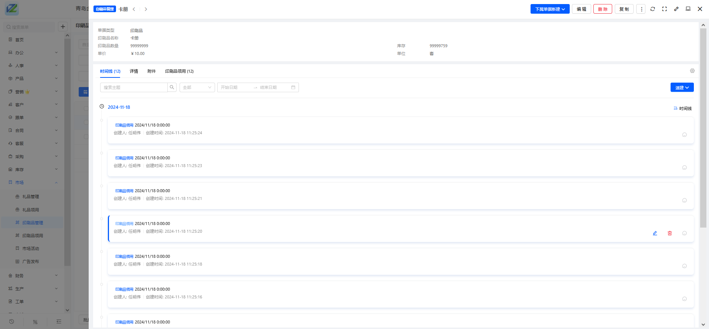709x329 pixels.
Task: Click the 开始日期 date field
Action: click(x=235, y=87)
